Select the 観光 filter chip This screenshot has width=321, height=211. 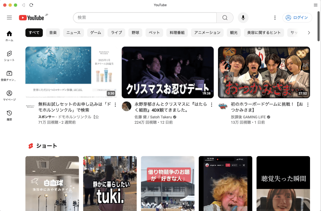pyautogui.click(x=234, y=33)
